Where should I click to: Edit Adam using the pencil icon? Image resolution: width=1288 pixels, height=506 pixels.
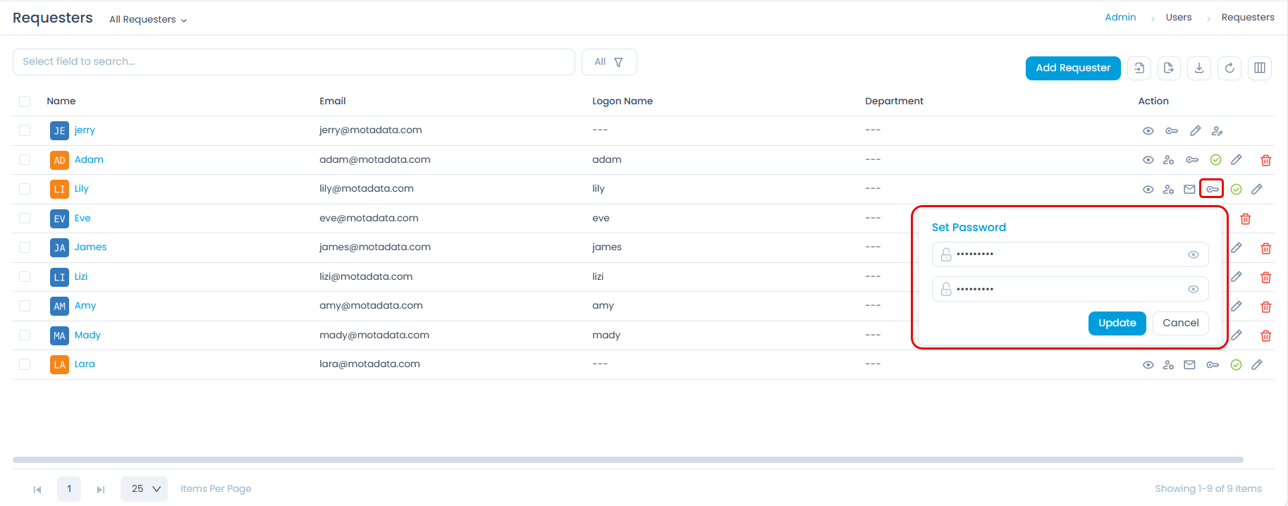point(1237,160)
